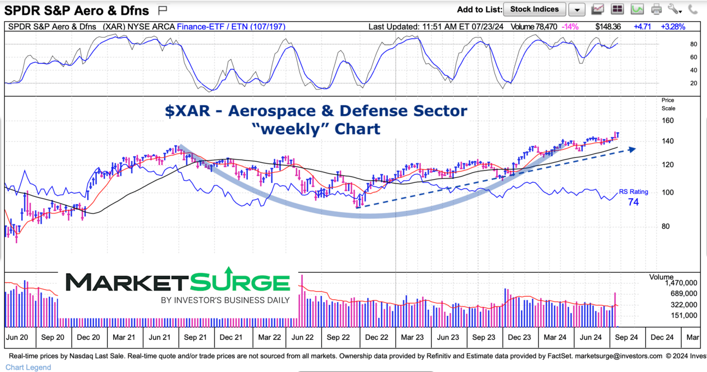Screen dimensions: 707x372
Task: Select the Jun 24 date marker
Action: coord(590,337)
